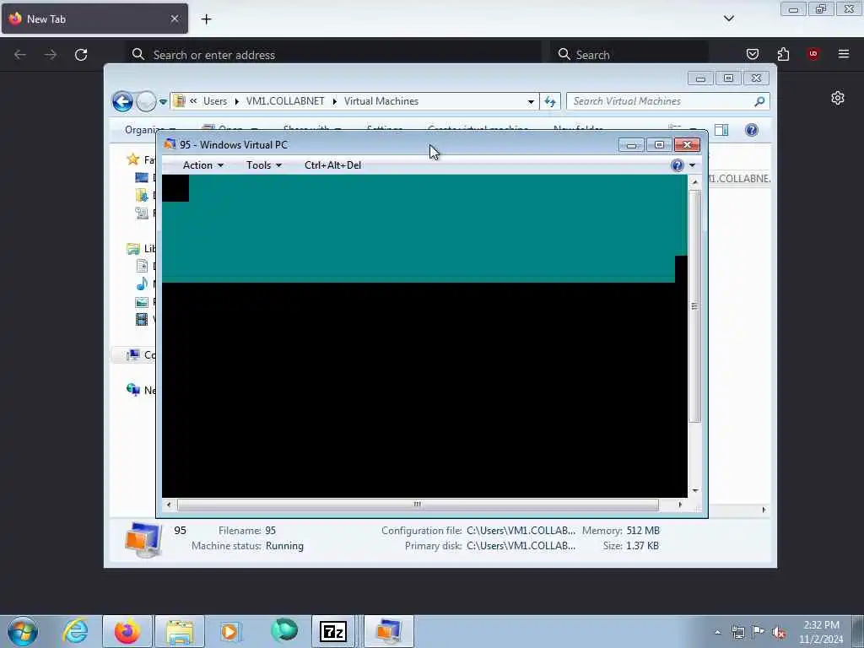Click the Action Center flag tray icon
The height and width of the screenshot is (648, 864).
click(x=759, y=632)
